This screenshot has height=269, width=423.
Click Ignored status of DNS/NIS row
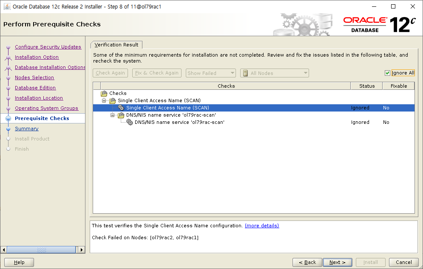(x=360, y=122)
